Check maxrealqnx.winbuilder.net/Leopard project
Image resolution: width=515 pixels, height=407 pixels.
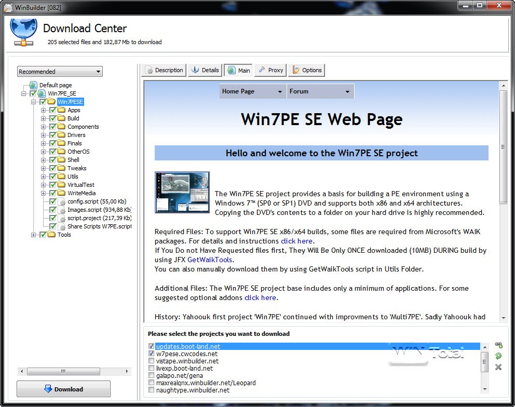pyautogui.click(x=151, y=383)
